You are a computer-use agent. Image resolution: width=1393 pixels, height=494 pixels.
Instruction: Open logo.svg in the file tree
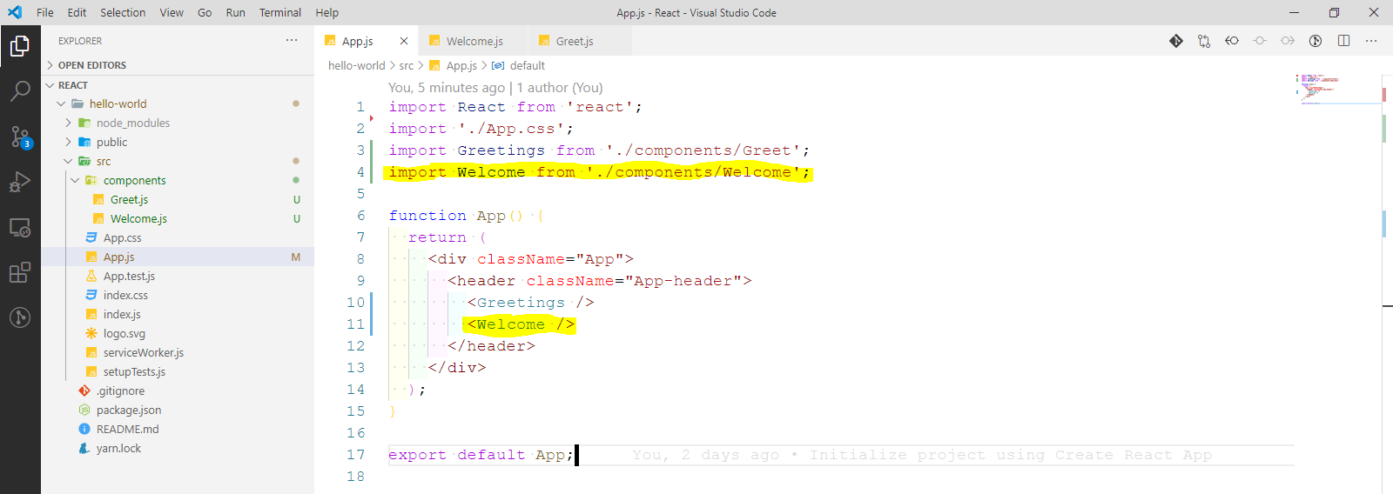pos(124,333)
